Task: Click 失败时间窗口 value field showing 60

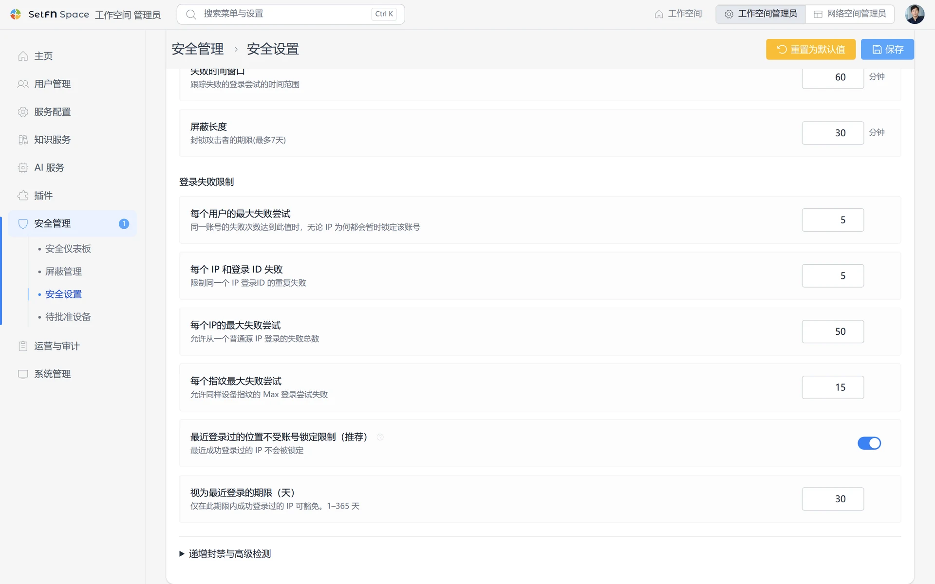Action: (833, 77)
